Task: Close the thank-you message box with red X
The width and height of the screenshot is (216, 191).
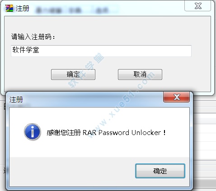Action: pos(176,97)
